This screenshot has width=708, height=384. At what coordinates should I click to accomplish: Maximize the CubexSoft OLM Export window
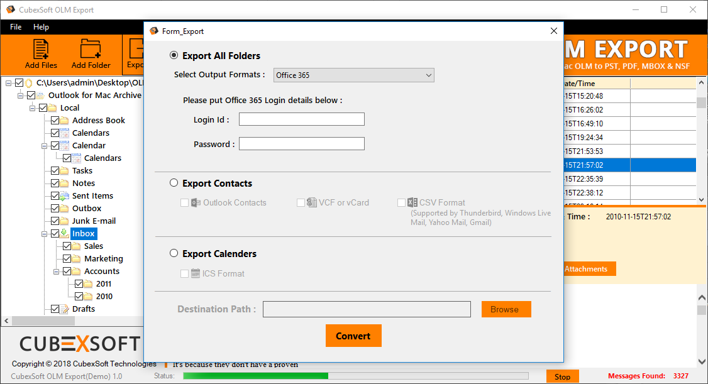pyautogui.click(x=664, y=9)
